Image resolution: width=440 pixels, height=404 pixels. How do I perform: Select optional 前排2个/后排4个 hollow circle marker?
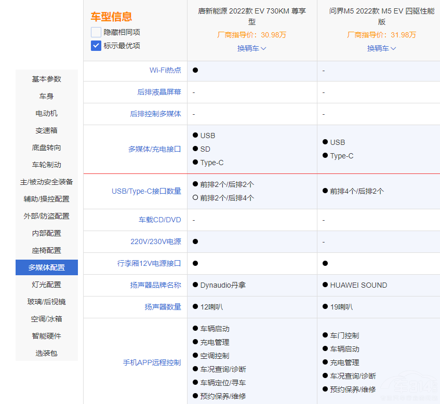tap(195, 198)
